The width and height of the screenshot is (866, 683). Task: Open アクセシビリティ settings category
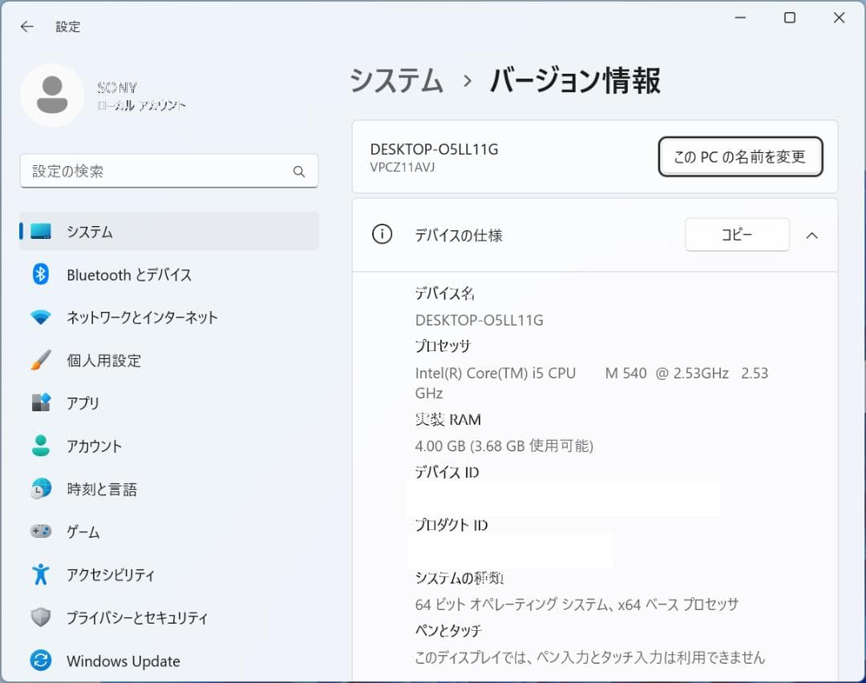[169, 575]
